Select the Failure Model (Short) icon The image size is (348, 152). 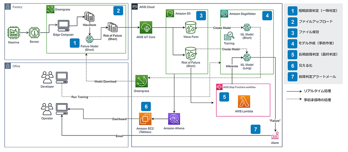(x=90, y=39)
